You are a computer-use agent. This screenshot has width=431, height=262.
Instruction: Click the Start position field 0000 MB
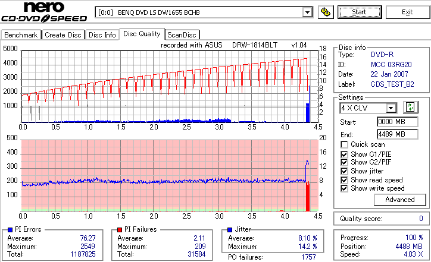(398, 122)
